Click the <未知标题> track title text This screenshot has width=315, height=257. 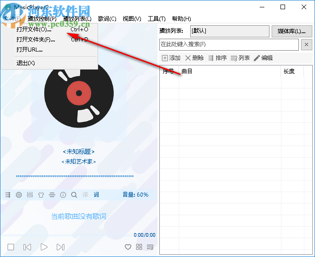click(x=79, y=152)
